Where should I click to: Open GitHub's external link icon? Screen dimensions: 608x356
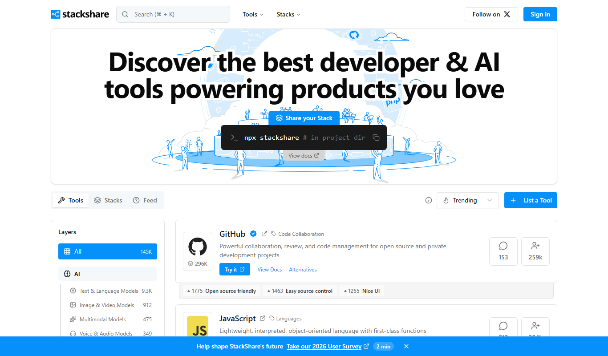click(264, 234)
